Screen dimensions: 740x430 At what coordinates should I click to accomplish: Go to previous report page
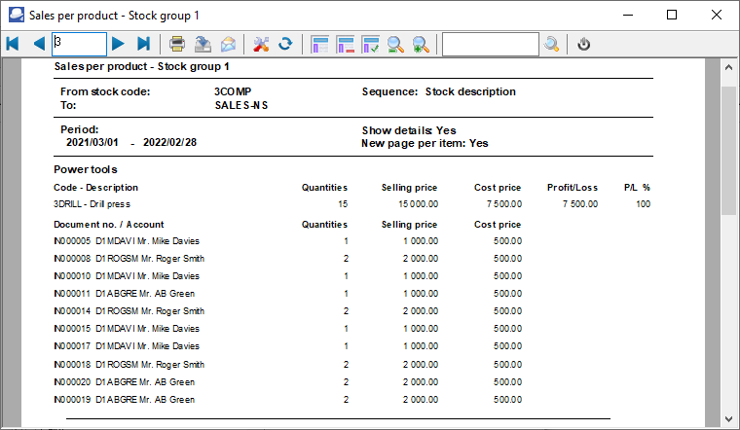tap(39, 44)
